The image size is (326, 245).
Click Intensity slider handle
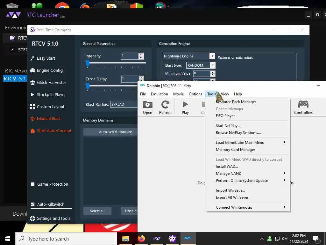(x=88, y=63)
